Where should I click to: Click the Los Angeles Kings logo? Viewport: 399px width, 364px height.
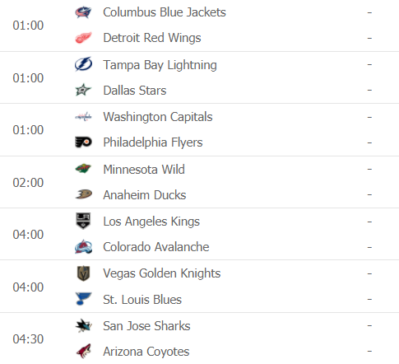coord(83,221)
